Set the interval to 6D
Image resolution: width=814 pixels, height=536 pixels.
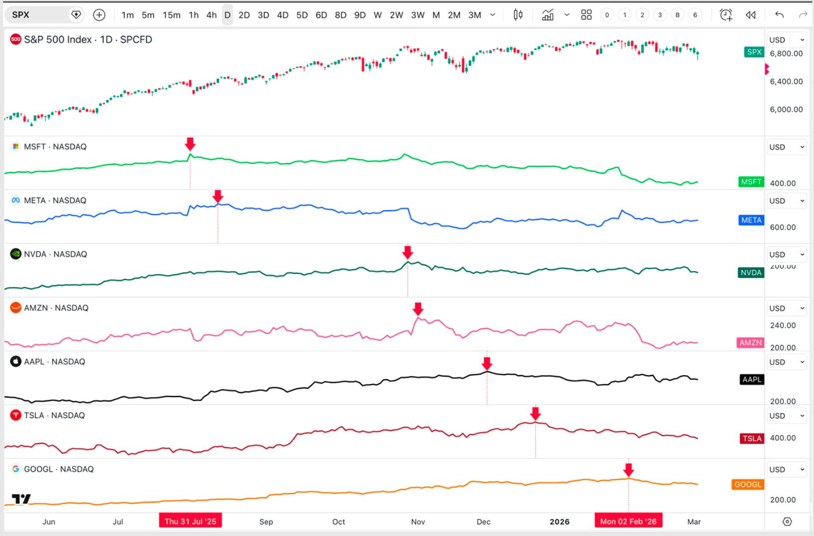pos(321,15)
